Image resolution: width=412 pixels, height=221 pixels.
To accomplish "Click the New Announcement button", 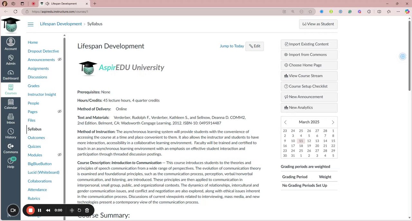I will pyautogui.click(x=309, y=97).
